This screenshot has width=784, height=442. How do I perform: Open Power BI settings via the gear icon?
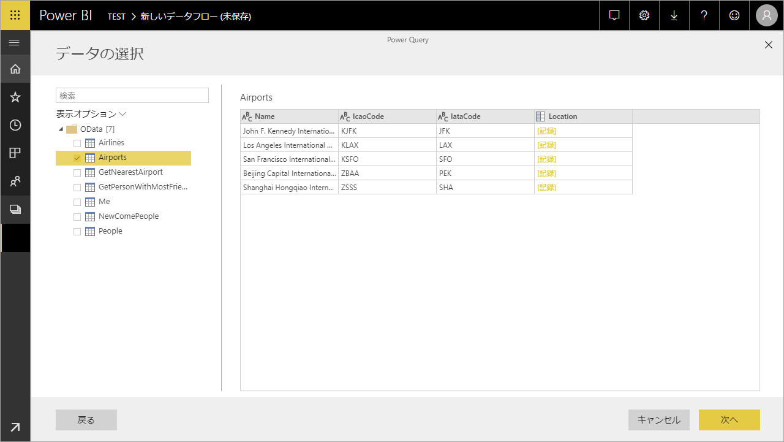644,15
